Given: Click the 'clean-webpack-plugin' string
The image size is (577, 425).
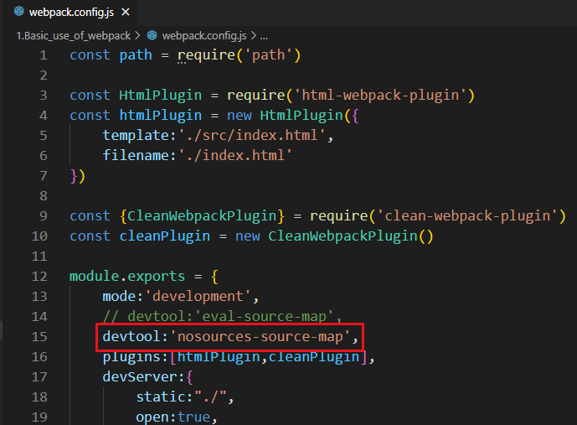Looking at the screenshot, I should [x=467, y=215].
